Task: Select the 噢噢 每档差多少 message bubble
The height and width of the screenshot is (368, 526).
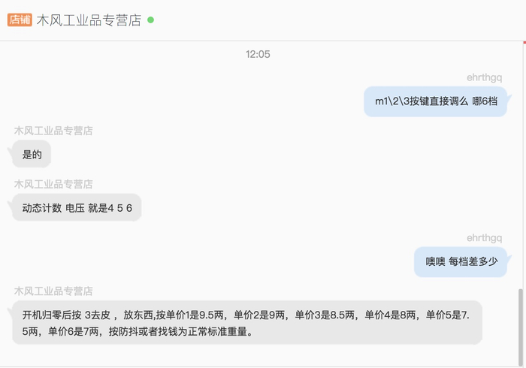Action: click(x=461, y=262)
